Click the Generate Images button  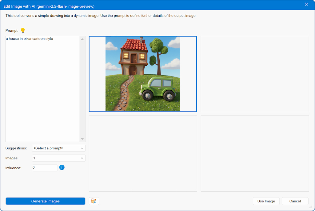[46, 201]
